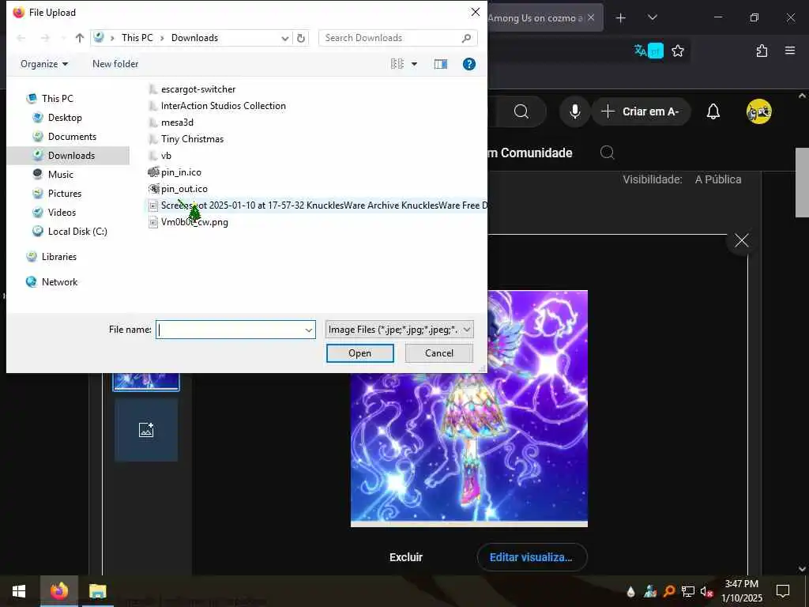Go up one folder level with the up arrow
This screenshot has width=809, height=607.
click(x=80, y=38)
